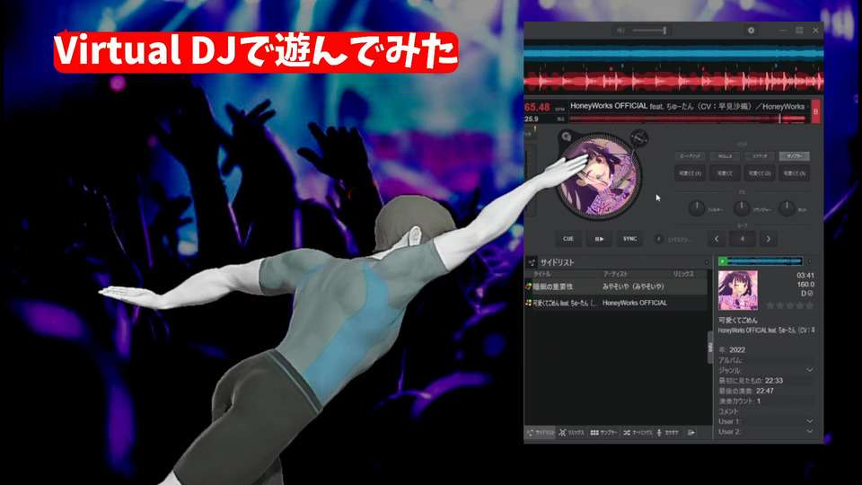Expand the User 1 dropdown
The image size is (862, 485).
(810, 421)
